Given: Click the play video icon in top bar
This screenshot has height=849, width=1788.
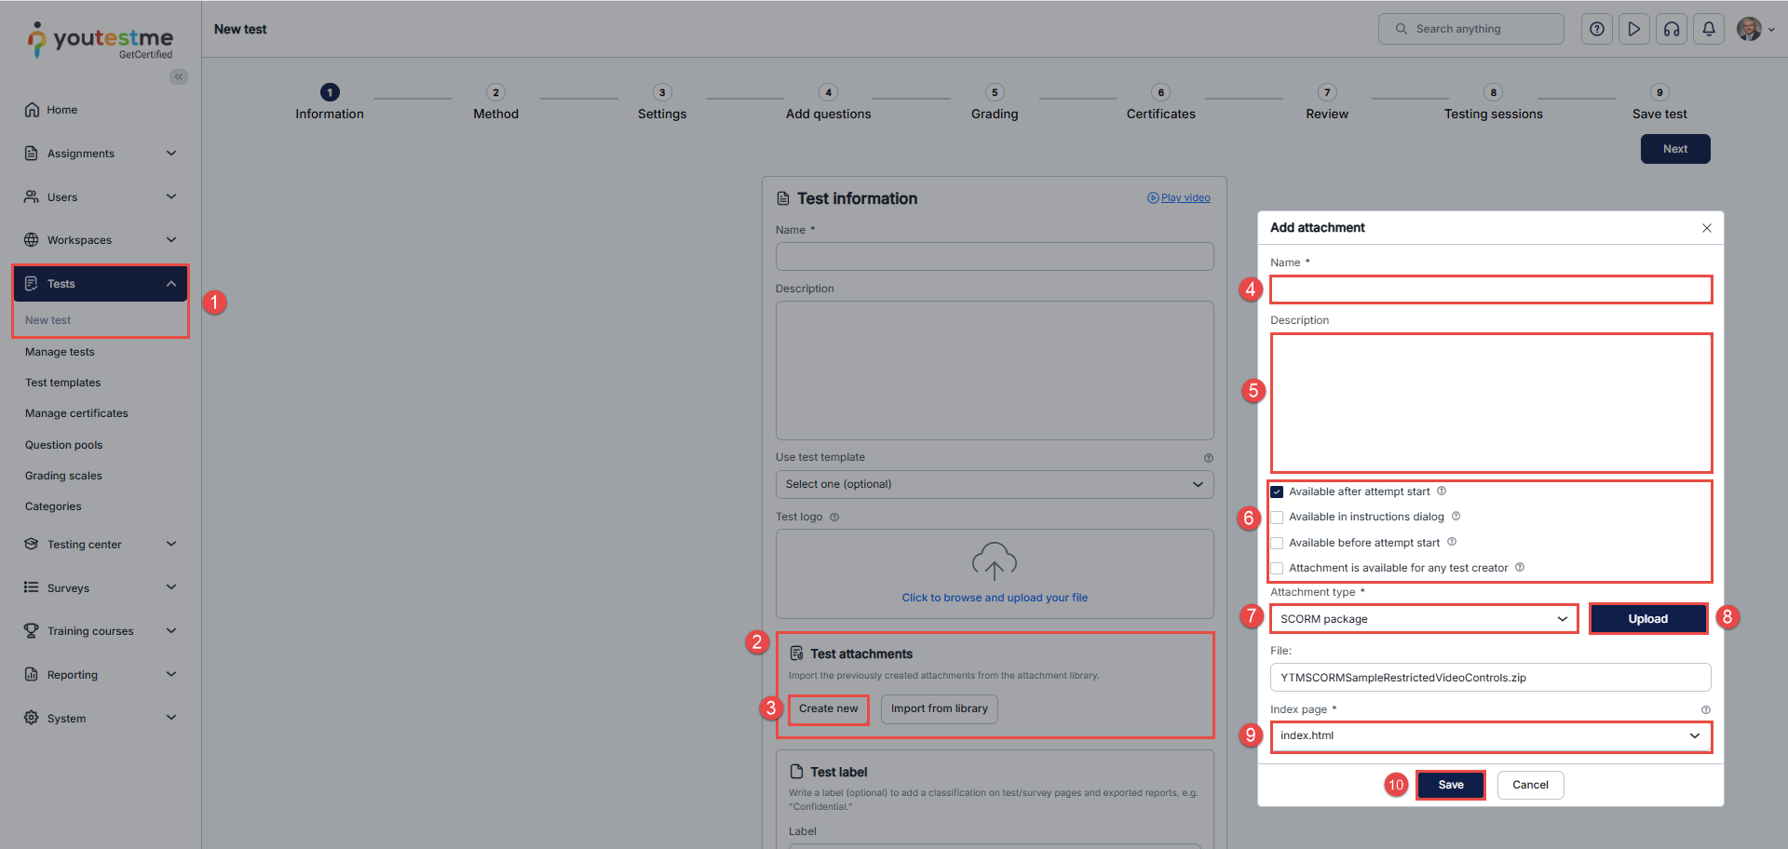Looking at the screenshot, I should click(x=1633, y=29).
